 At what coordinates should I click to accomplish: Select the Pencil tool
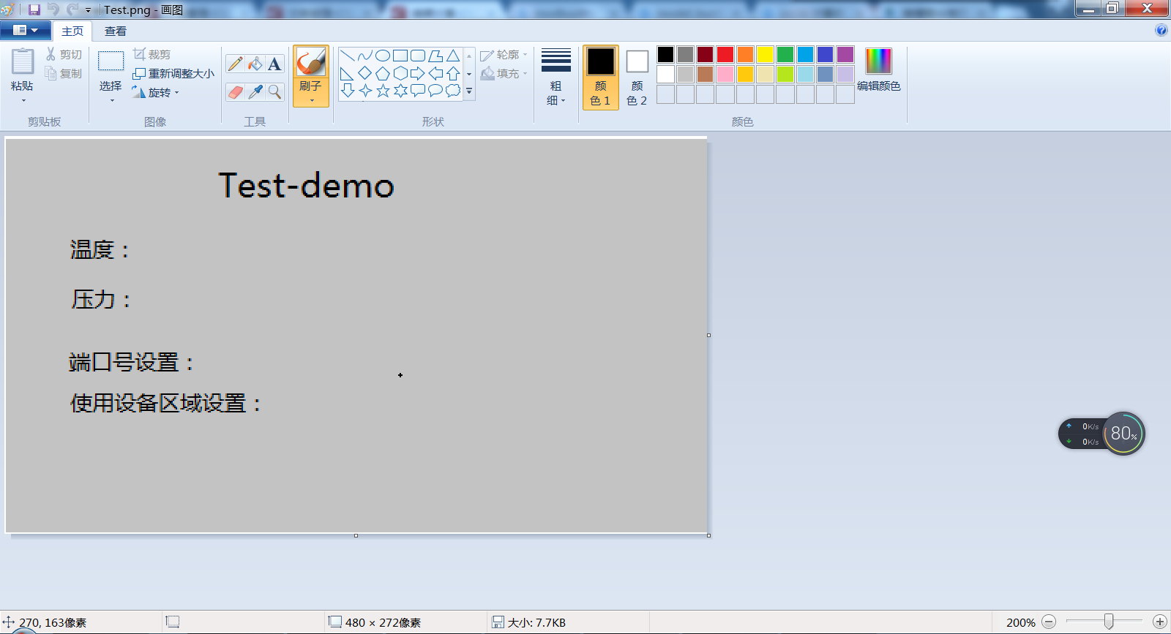235,64
